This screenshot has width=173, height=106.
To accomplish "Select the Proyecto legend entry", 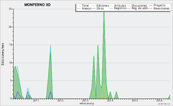I will 159,5.
